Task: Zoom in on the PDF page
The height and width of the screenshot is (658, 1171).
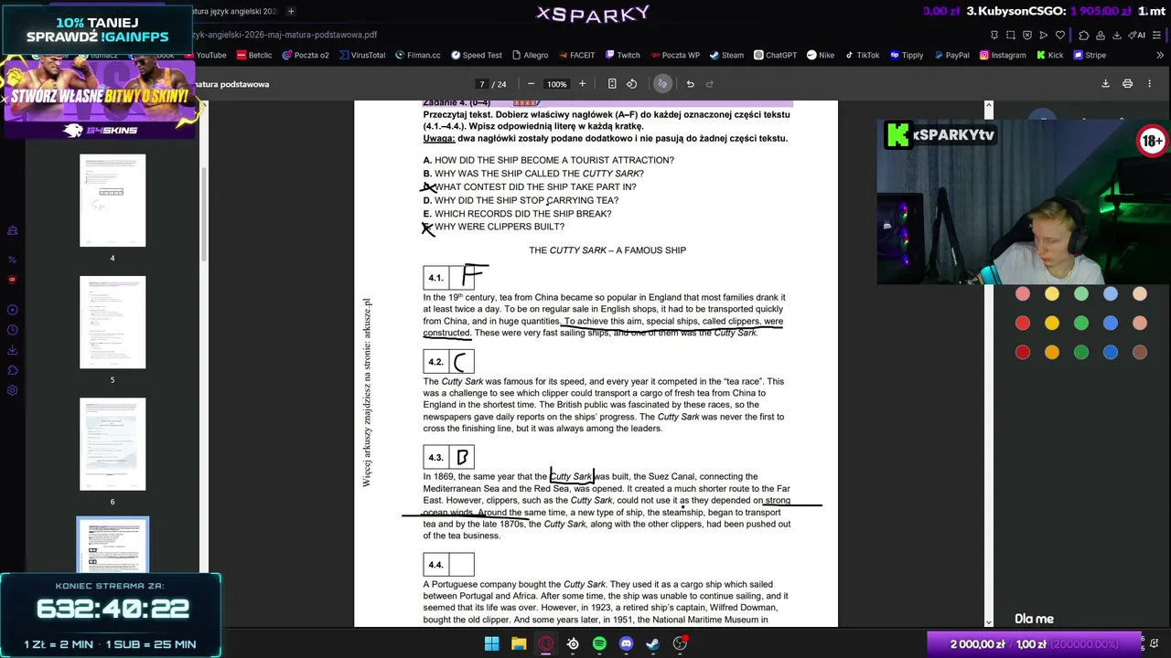Action: click(x=582, y=84)
